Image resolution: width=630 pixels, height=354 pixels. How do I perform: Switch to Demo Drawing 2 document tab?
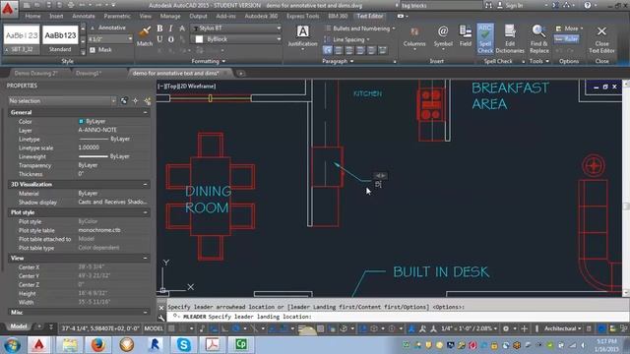pyautogui.click(x=36, y=74)
